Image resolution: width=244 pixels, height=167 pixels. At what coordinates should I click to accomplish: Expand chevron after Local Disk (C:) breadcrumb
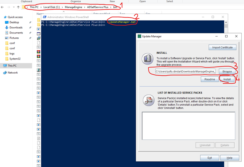click(x=63, y=7)
